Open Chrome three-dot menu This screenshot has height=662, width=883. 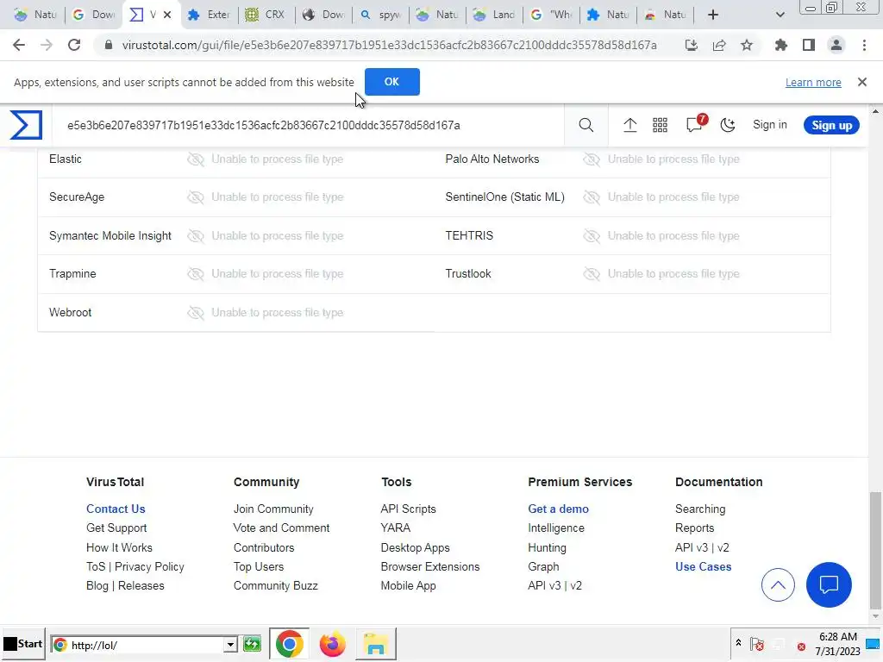864,45
